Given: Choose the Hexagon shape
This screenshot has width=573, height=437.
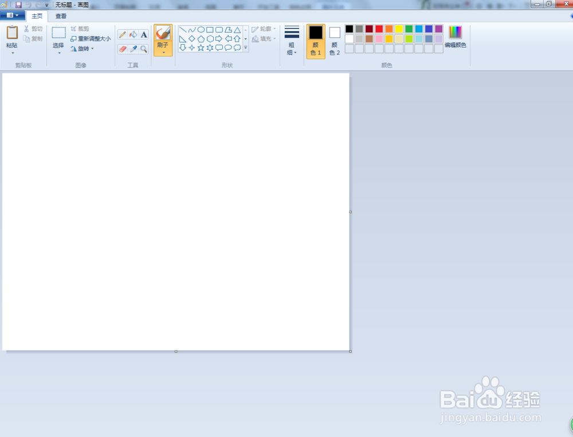Looking at the screenshot, I should (210, 39).
